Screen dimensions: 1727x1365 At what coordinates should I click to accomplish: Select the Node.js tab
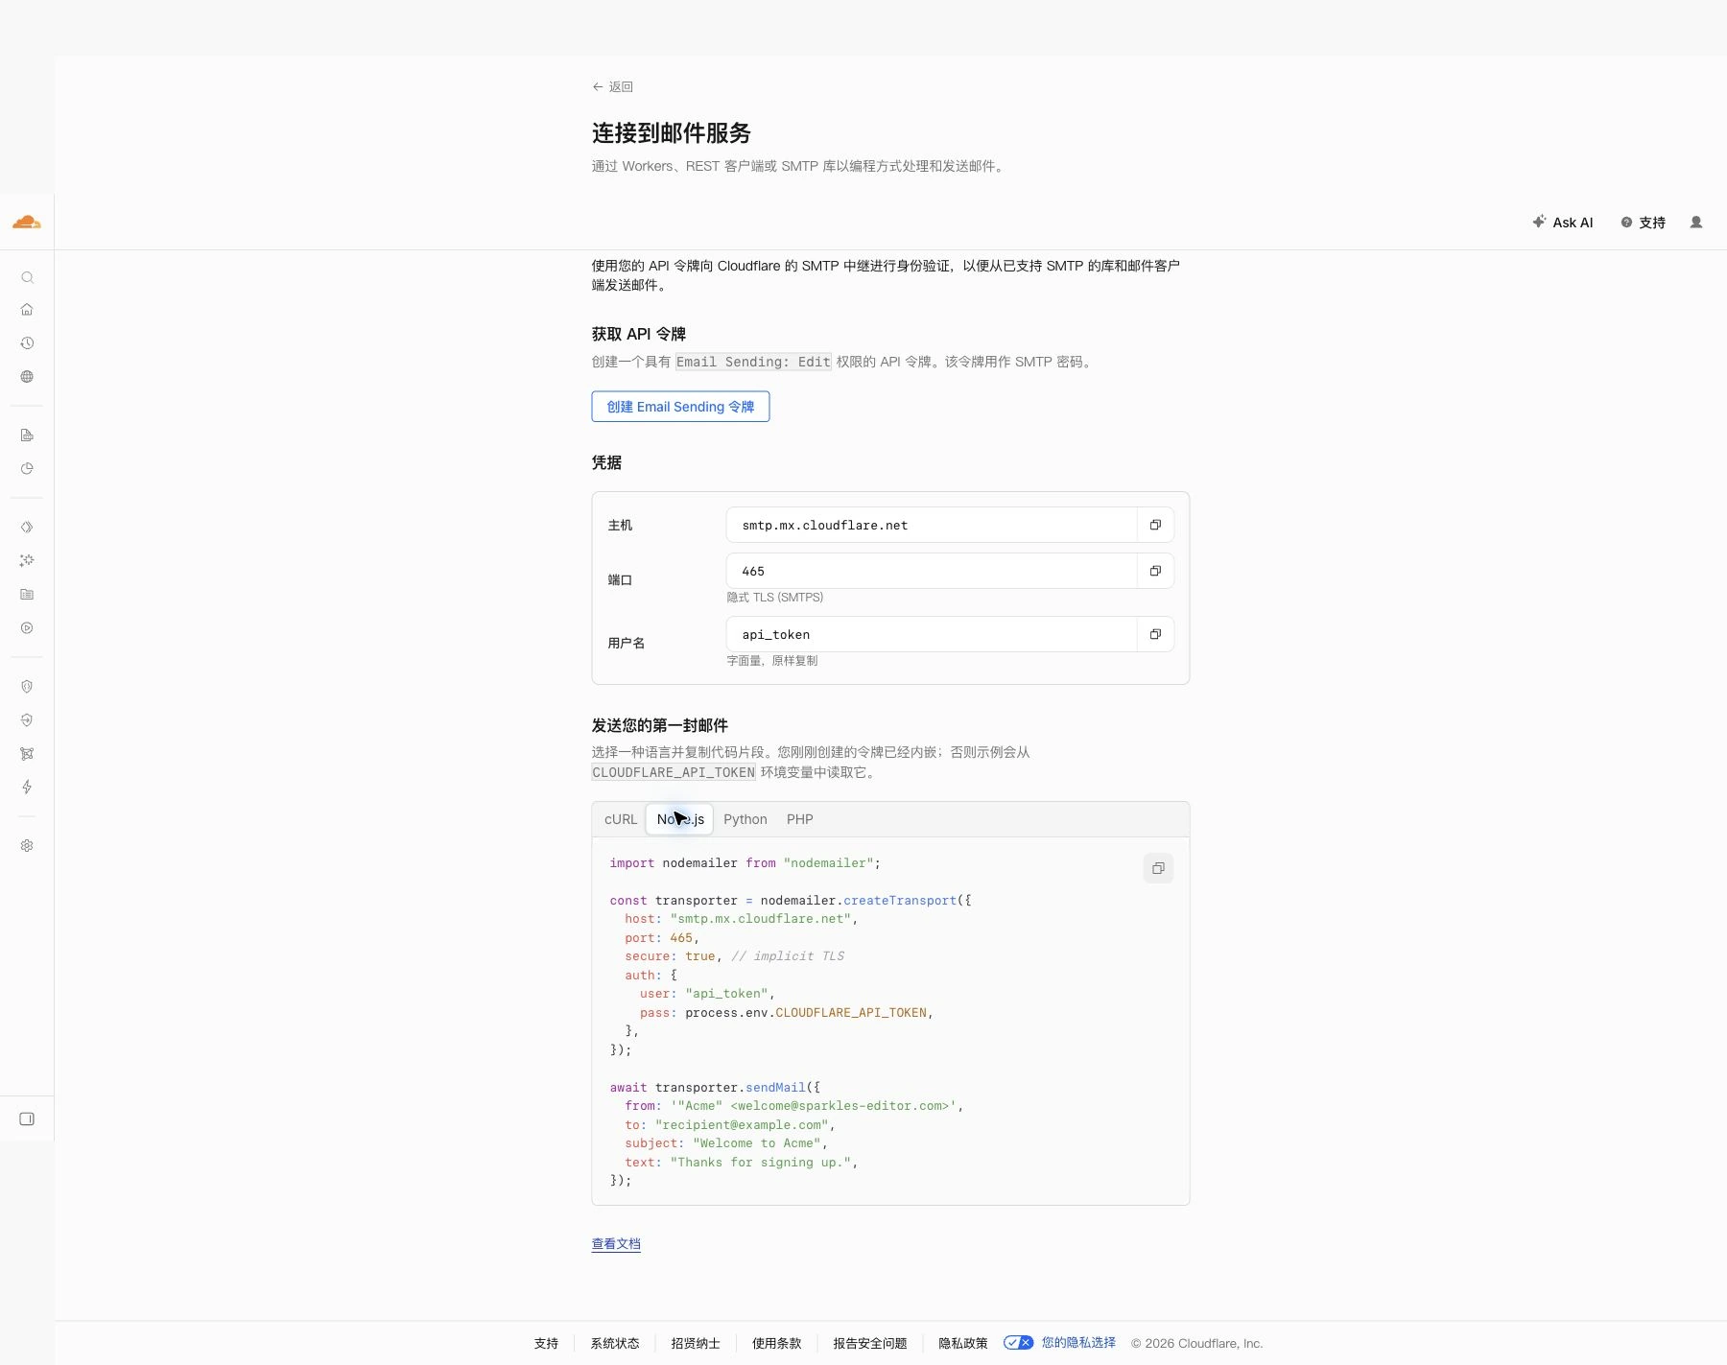tap(680, 819)
